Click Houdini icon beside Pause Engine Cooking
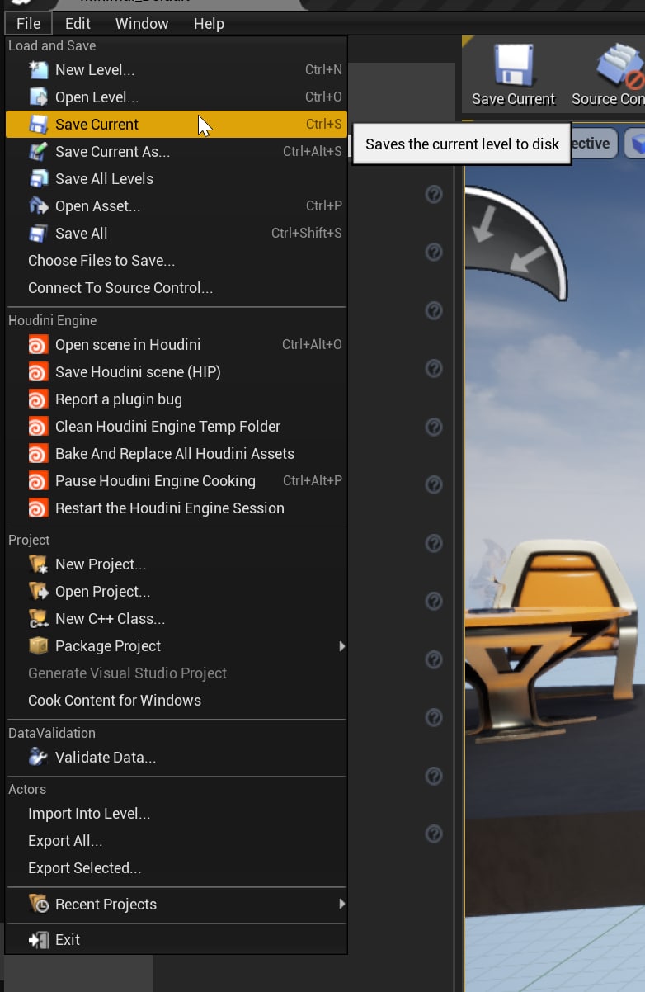 tap(38, 481)
